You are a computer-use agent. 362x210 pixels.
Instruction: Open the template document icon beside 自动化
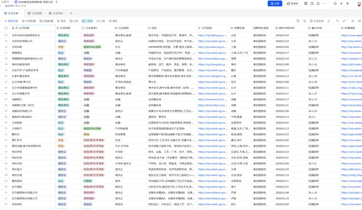tap(306, 3)
